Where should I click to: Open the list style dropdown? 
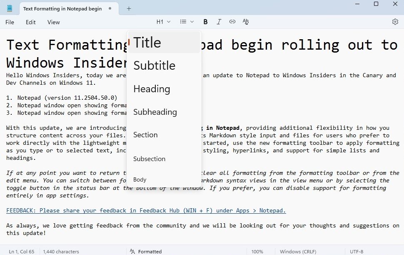pos(187,22)
